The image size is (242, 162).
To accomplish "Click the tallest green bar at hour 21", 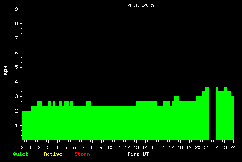I will [x=207, y=113].
